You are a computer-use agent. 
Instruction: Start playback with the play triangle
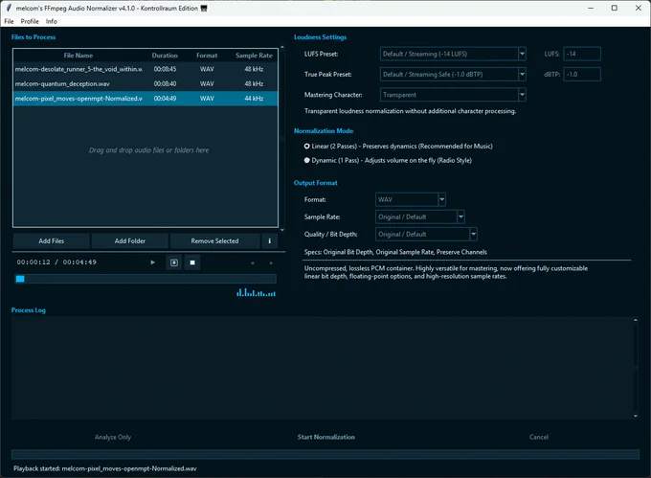pyautogui.click(x=153, y=262)
